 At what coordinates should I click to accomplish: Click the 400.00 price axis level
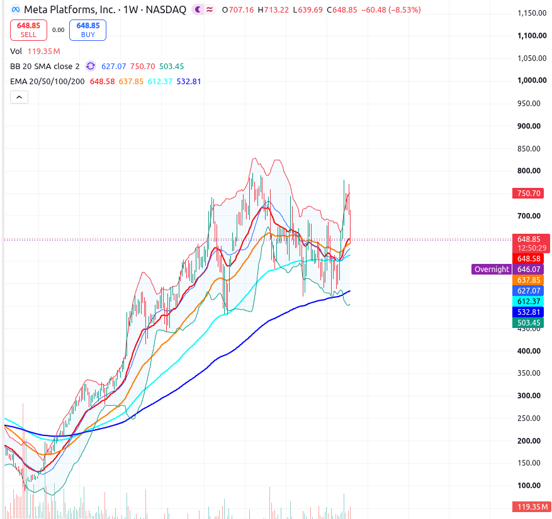point(529,351)
